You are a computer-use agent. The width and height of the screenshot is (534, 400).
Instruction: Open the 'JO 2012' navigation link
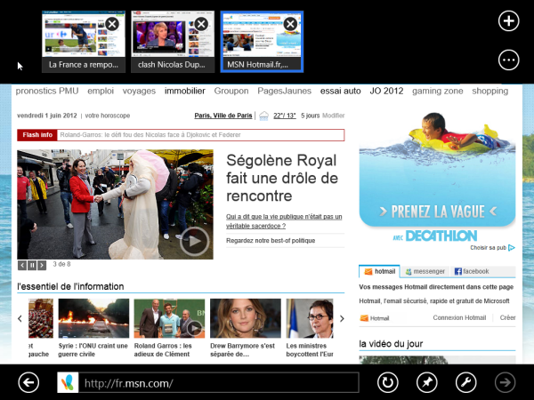click(x=386, y=91)
